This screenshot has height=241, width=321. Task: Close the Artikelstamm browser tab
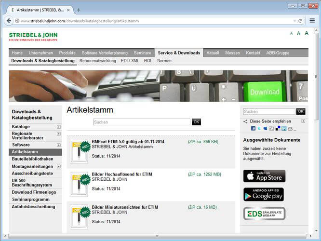tap(68, 10)
